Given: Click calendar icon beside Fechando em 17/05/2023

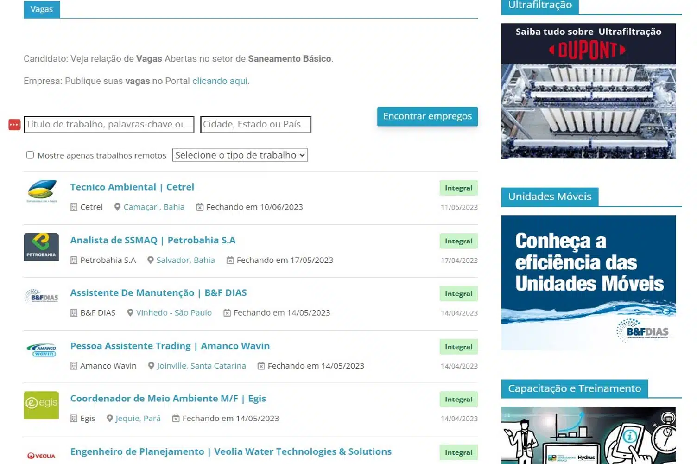Looking at the screenshot, I should (230, 261).
